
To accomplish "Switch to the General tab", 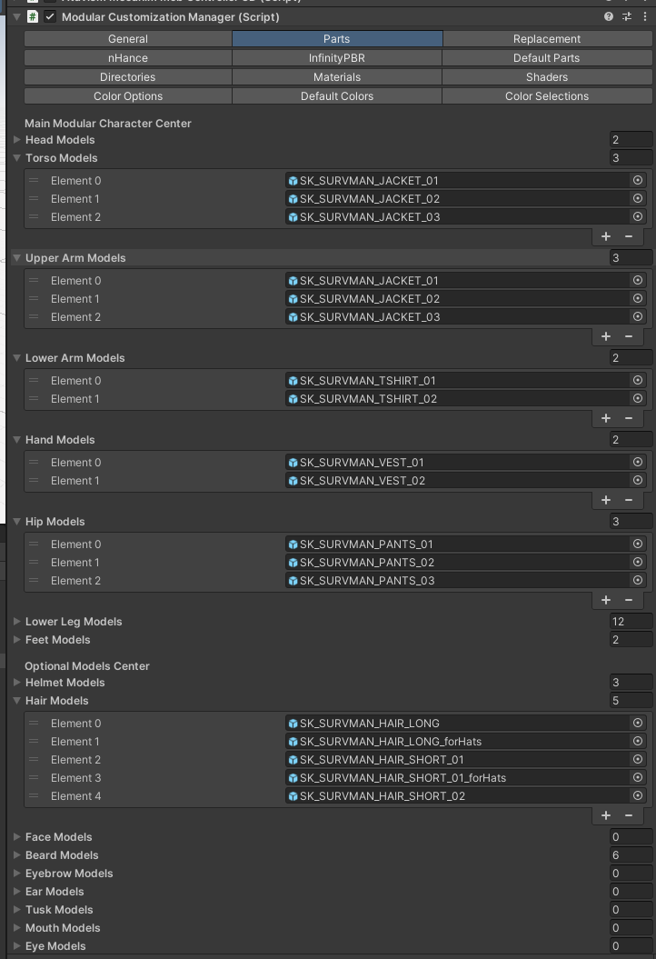I will pos(127,39).
